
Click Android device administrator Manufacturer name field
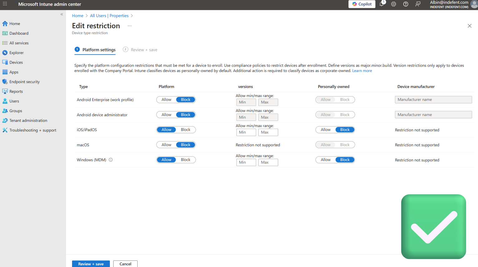(433, 115)
